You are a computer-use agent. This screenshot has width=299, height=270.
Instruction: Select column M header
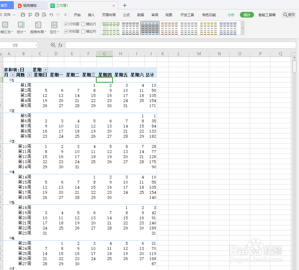click(199, 54)
